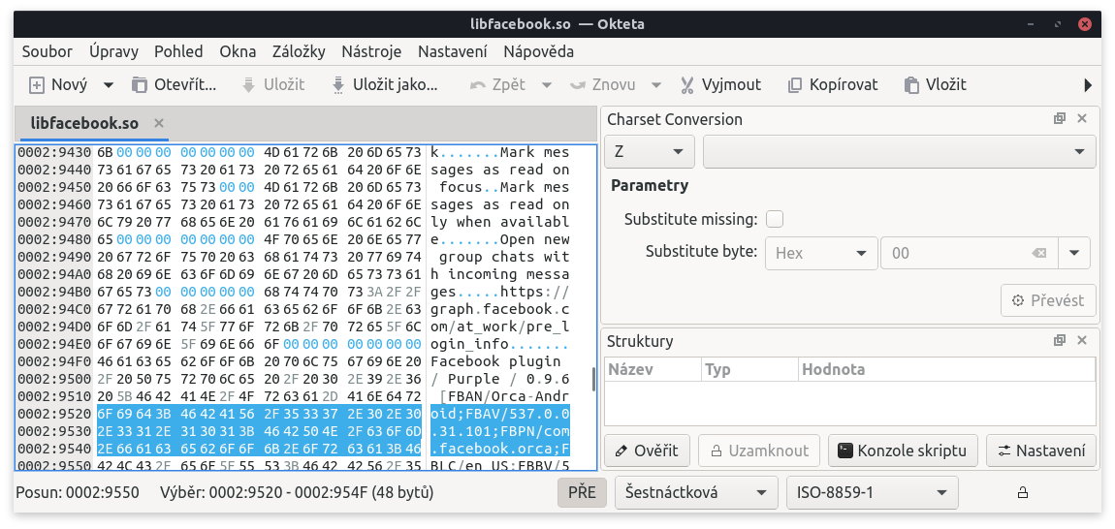Click the Hodnota column header
1115x529 pixels.
(x=947, y=370)
